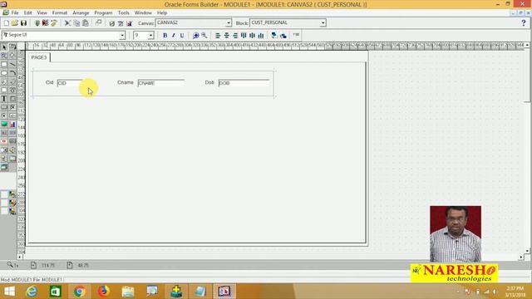Image resolution: width=532 pixels, height=299 pixels.
Task: Open the Tools menu
Action: (x=124, y=13)
